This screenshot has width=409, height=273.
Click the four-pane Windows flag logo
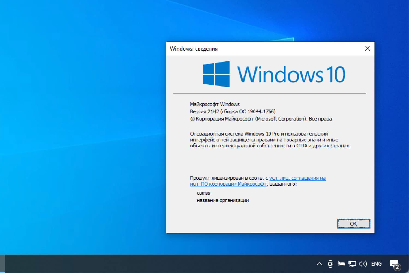(x=216, y=74)
